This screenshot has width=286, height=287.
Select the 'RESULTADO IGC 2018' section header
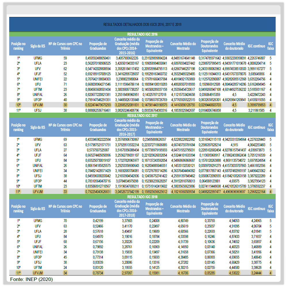coord(142,197)
